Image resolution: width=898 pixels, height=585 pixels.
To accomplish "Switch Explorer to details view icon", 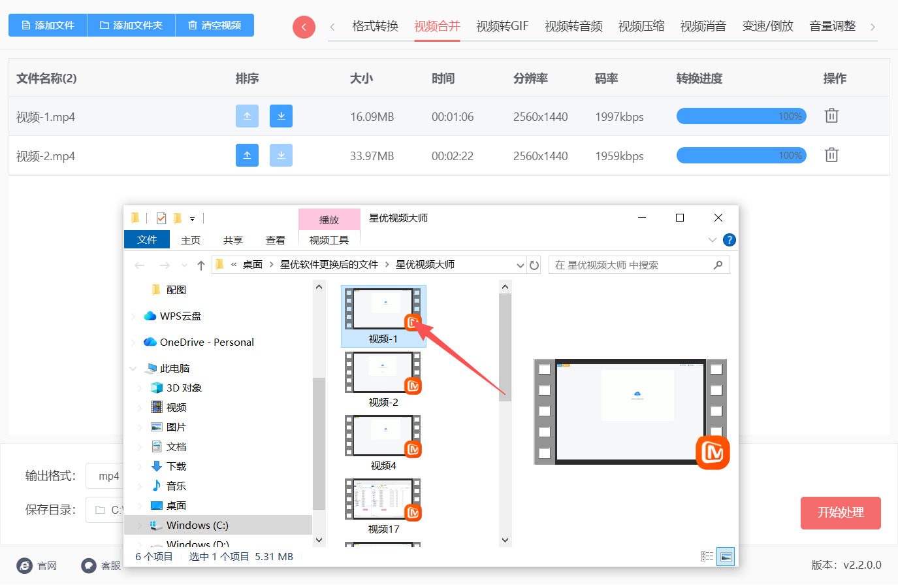I will coord(707,556).
